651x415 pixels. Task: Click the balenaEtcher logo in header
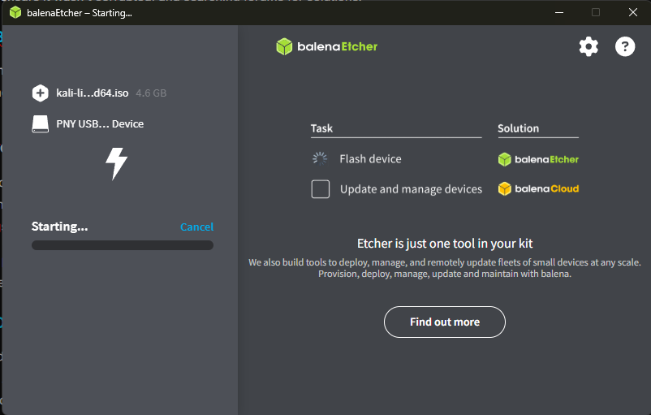pos(327,46)
